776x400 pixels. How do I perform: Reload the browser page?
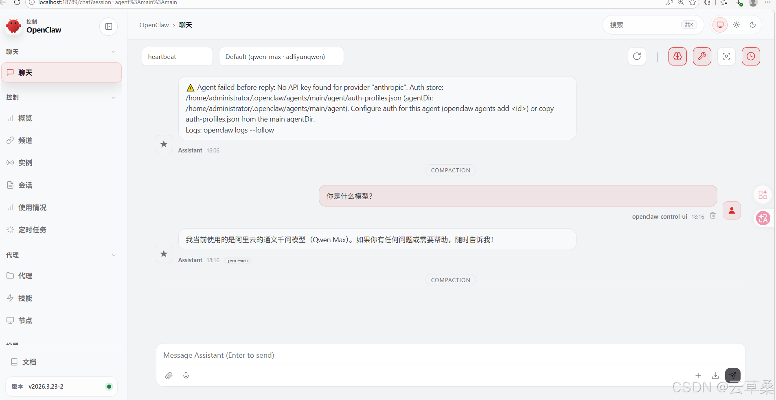17,2
